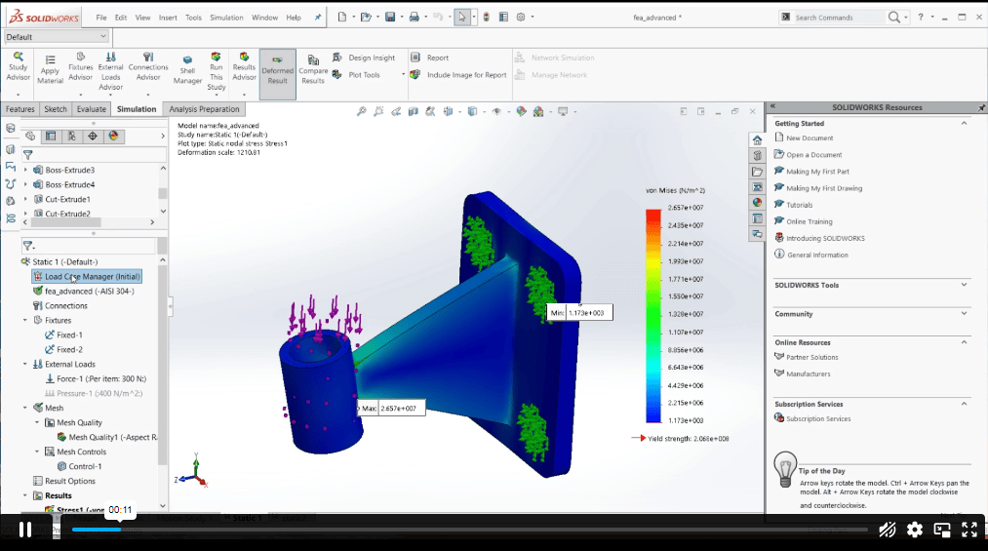Select the Design Insight tool
The image size is (988, 551).
(364, 58)
